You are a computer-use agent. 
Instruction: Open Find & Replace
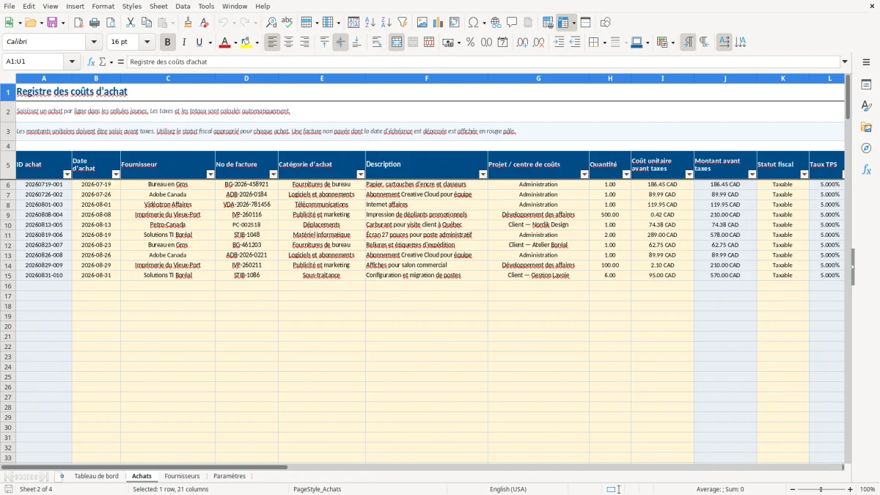(271, 23)
